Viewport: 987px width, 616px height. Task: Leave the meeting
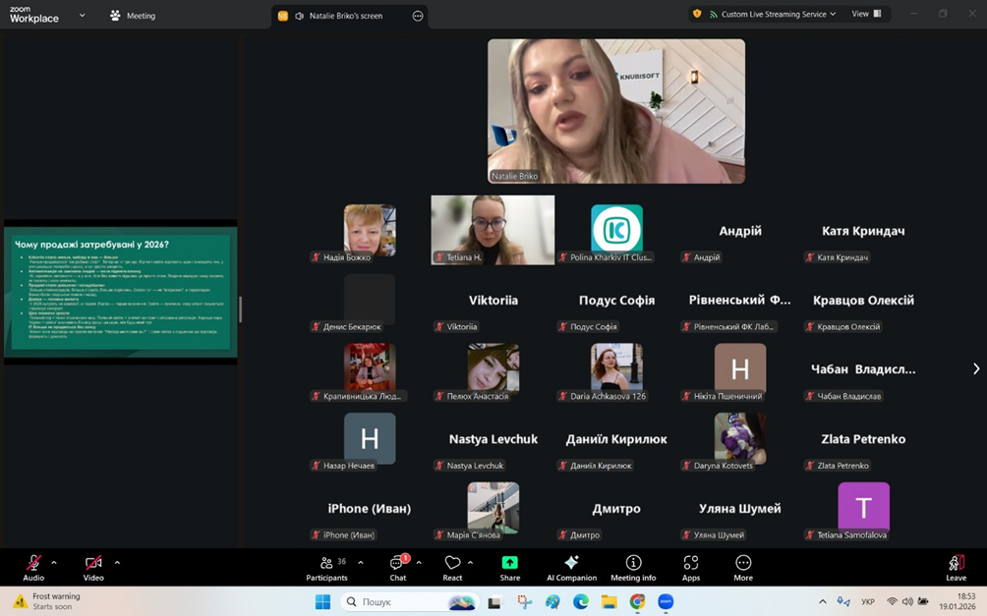coord(956,566)
